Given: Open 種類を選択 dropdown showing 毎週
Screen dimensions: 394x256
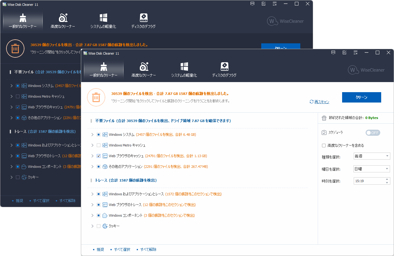Looking at the screenshot, I should coord(372,156).
